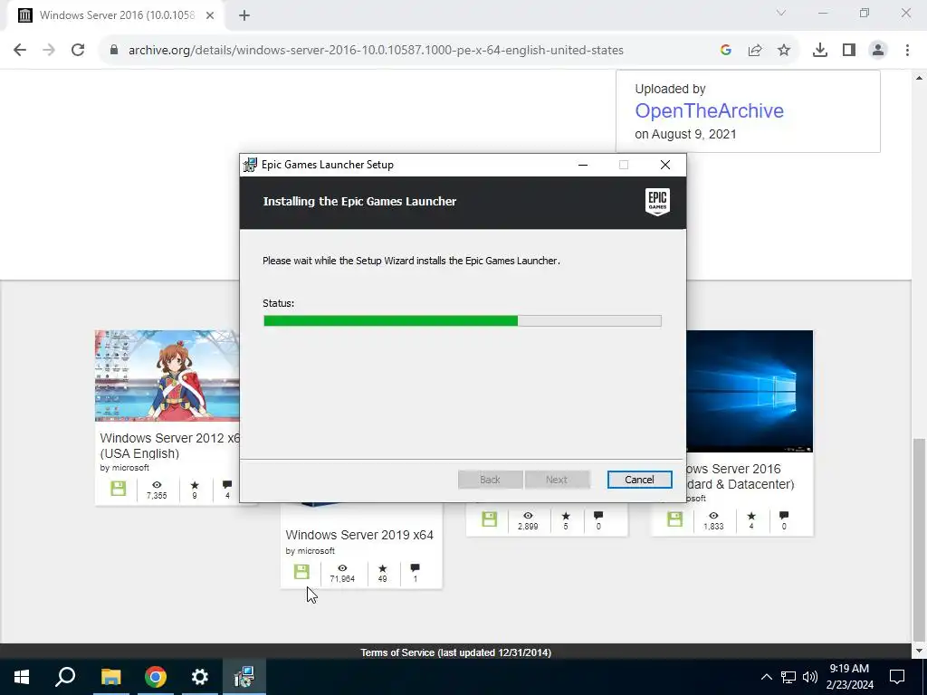Open the Windows Start menu

(22, 677)
